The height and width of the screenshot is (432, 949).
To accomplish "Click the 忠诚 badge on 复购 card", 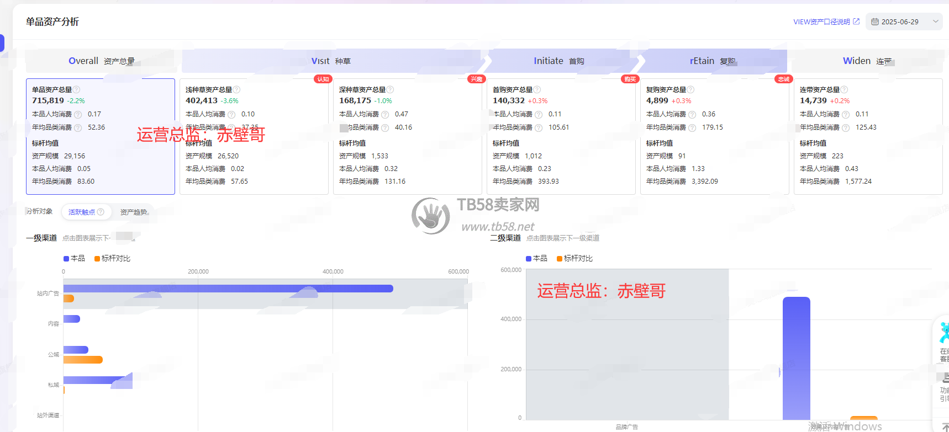I will click(783, 79).
